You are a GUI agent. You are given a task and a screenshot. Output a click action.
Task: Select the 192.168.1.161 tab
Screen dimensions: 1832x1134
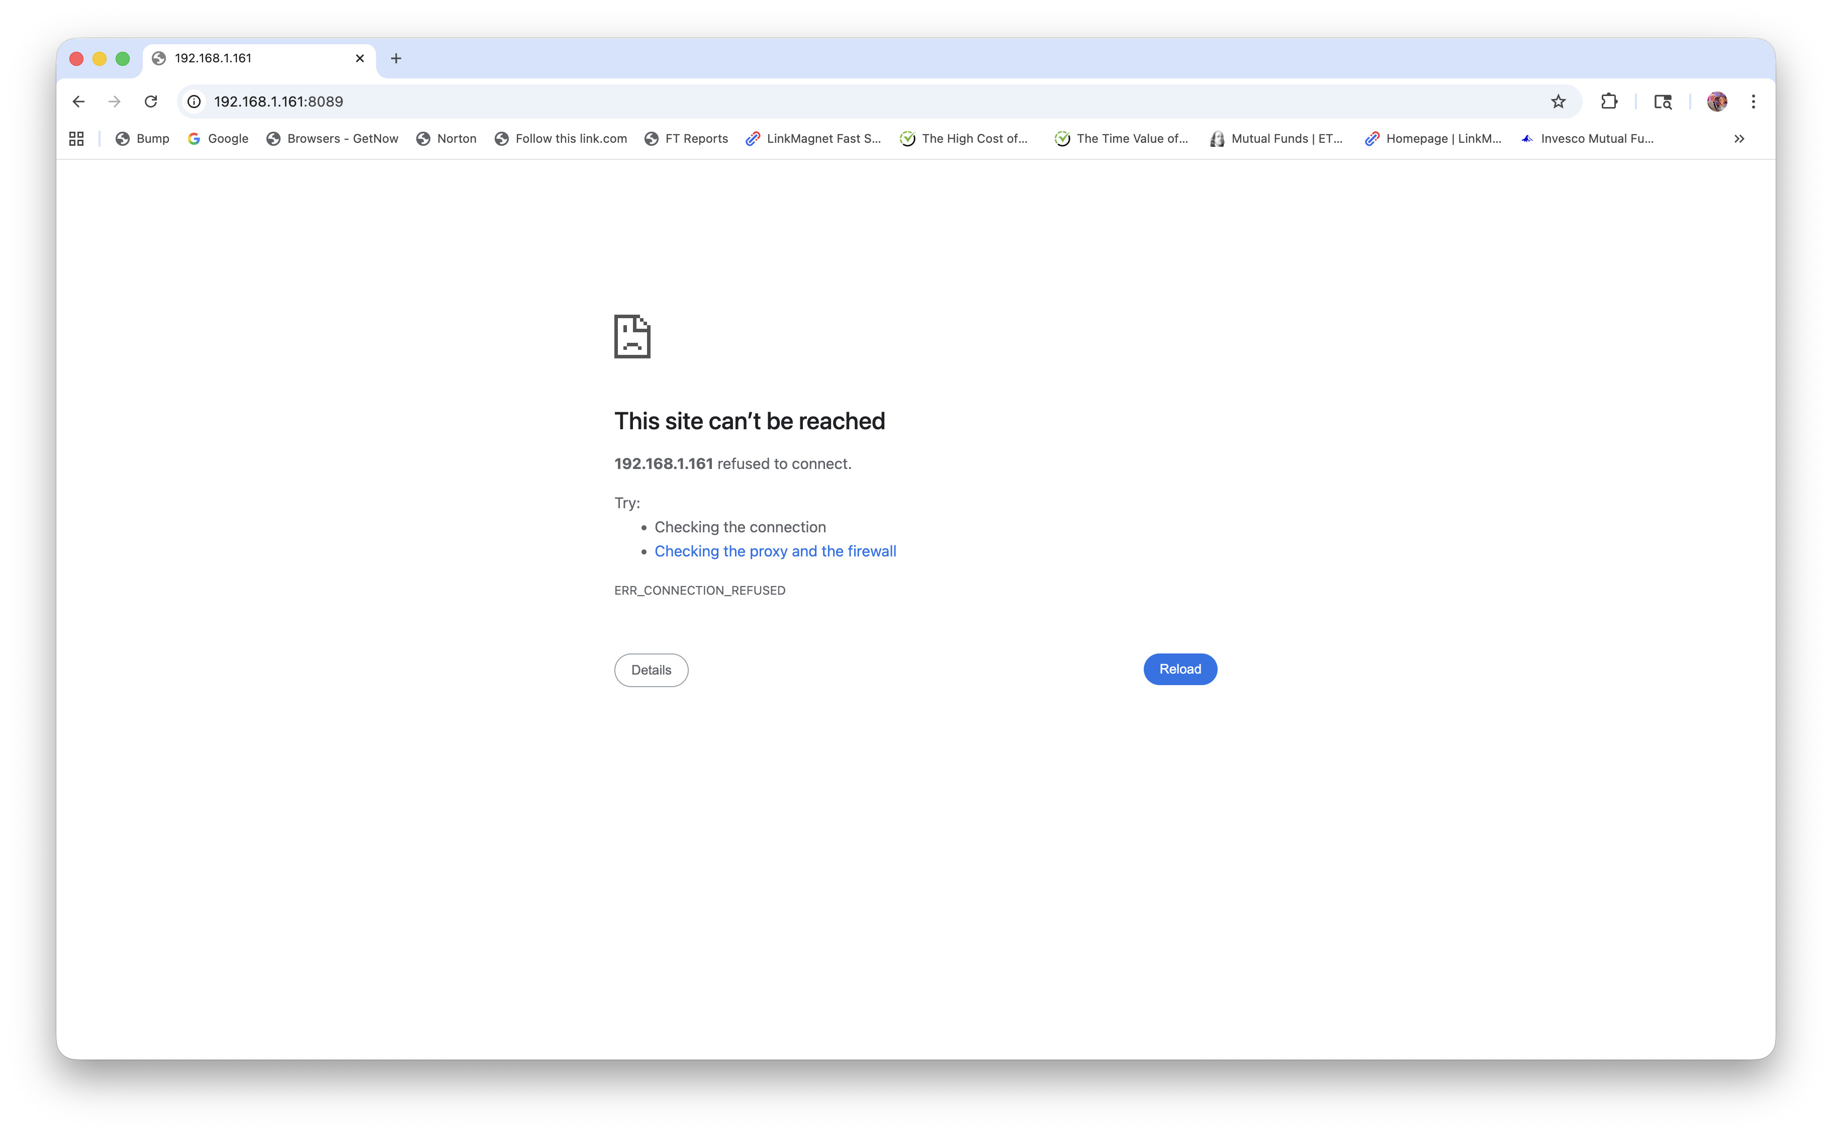247,58
